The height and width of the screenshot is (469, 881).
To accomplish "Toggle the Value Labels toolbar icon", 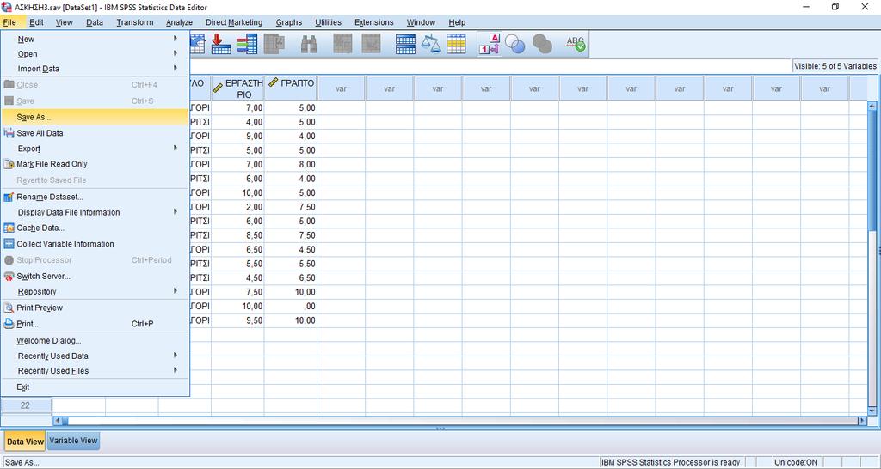I will (490, 44).
